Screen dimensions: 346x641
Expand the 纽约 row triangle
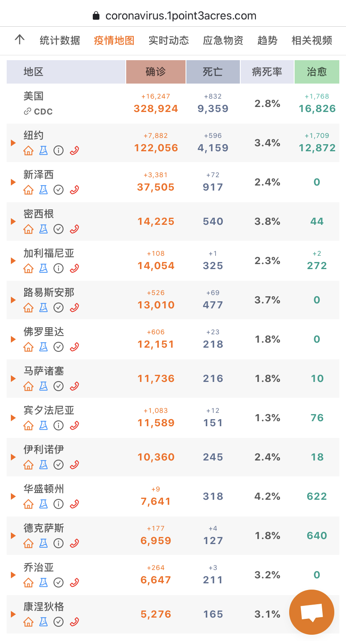13,143
